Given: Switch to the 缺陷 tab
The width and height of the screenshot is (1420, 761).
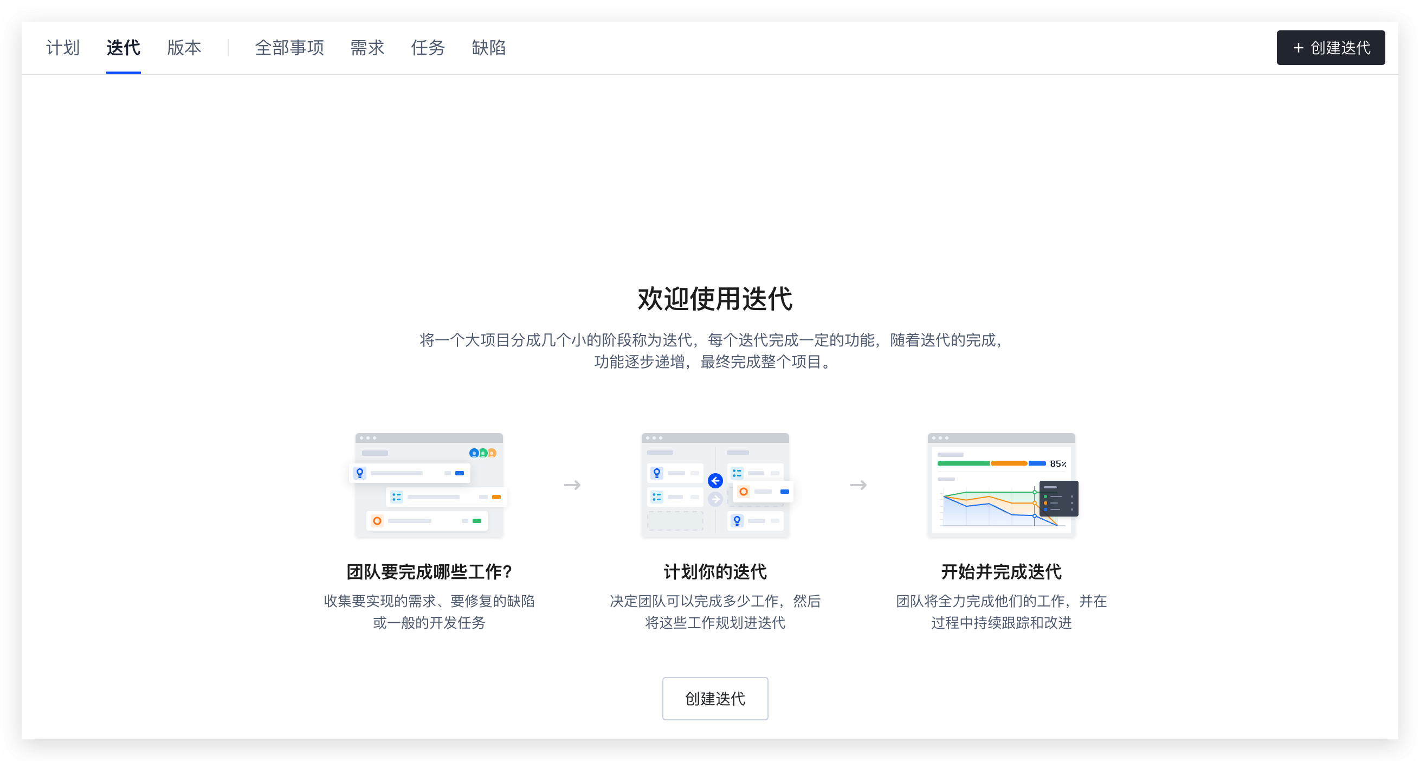Looking at the screenshot, I should coord(488,48).
